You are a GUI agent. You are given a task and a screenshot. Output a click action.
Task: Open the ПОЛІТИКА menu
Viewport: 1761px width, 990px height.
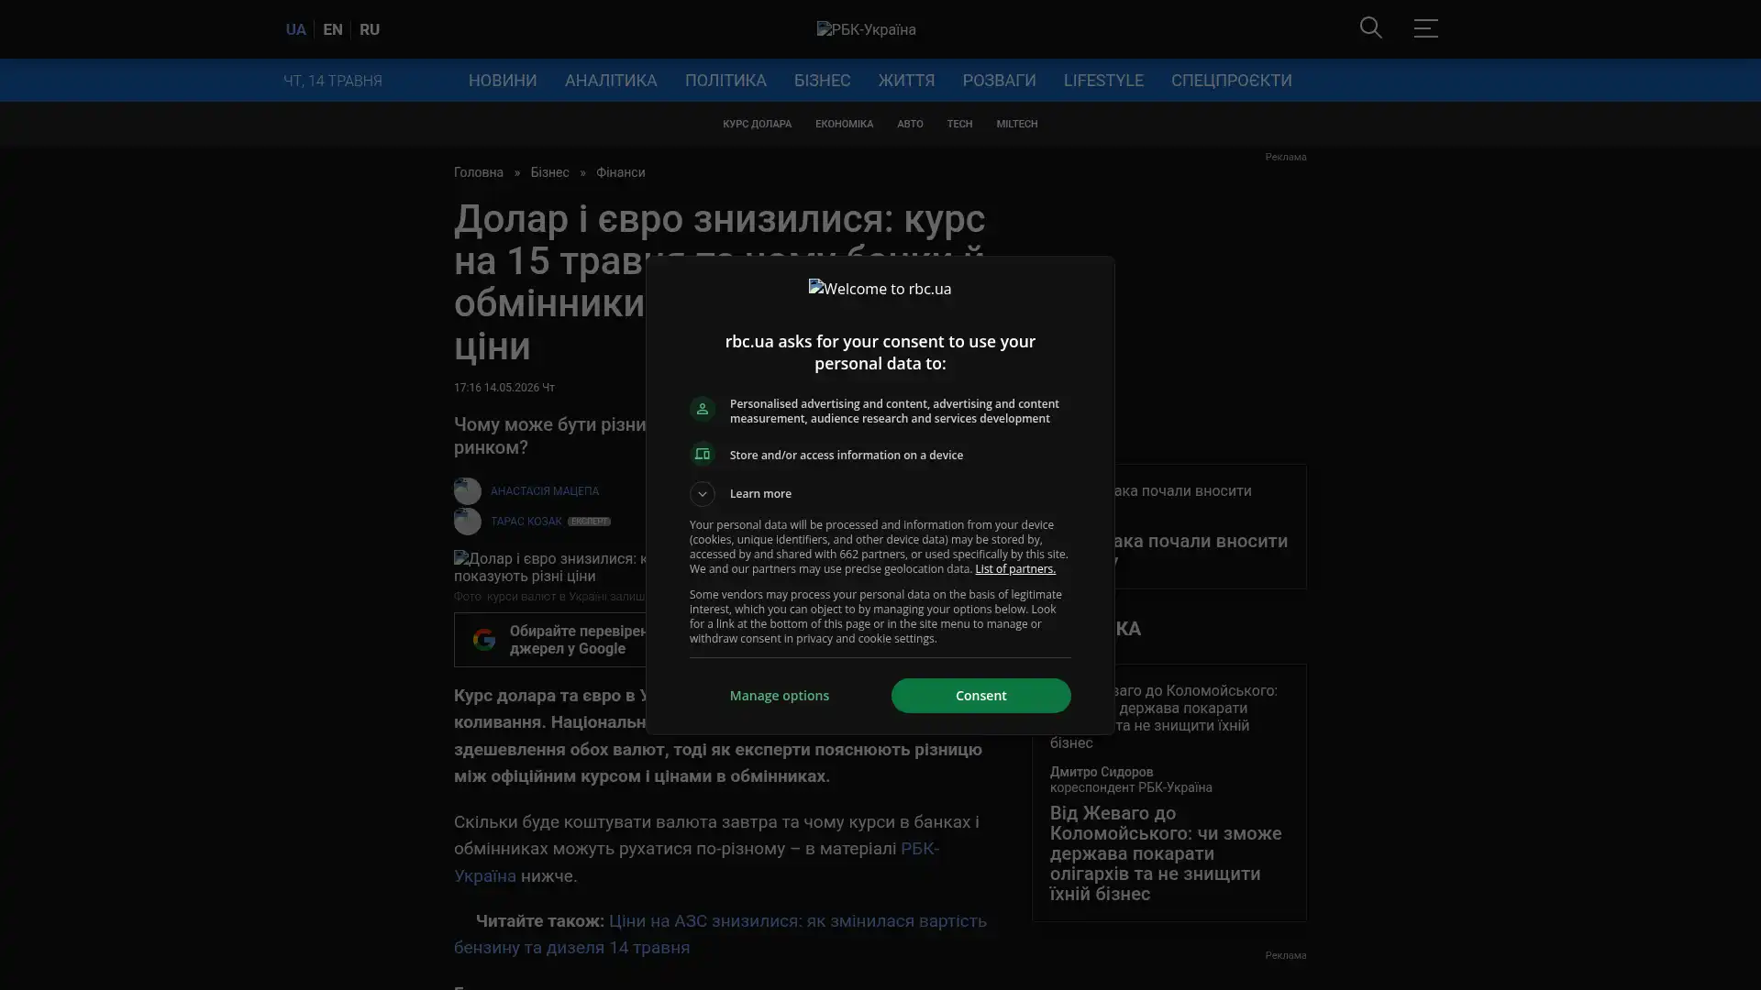tap(725, 81)
